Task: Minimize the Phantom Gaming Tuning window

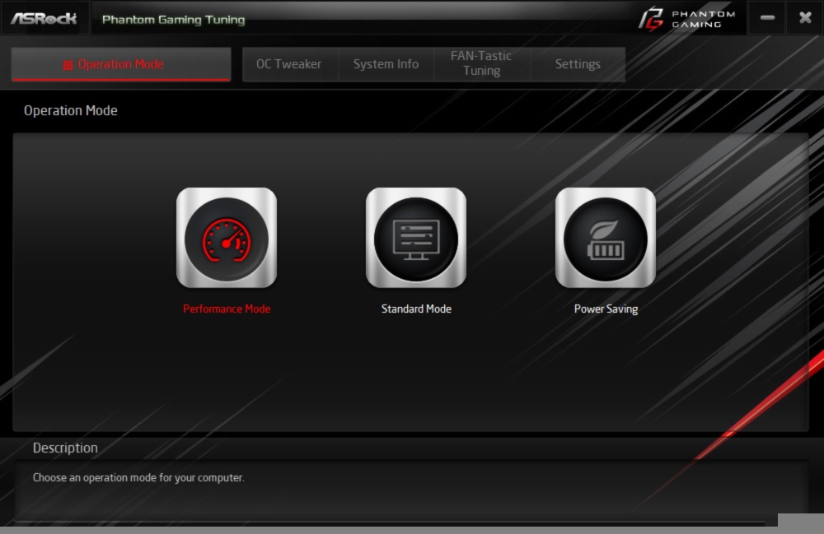Action: tap(767, 18)
